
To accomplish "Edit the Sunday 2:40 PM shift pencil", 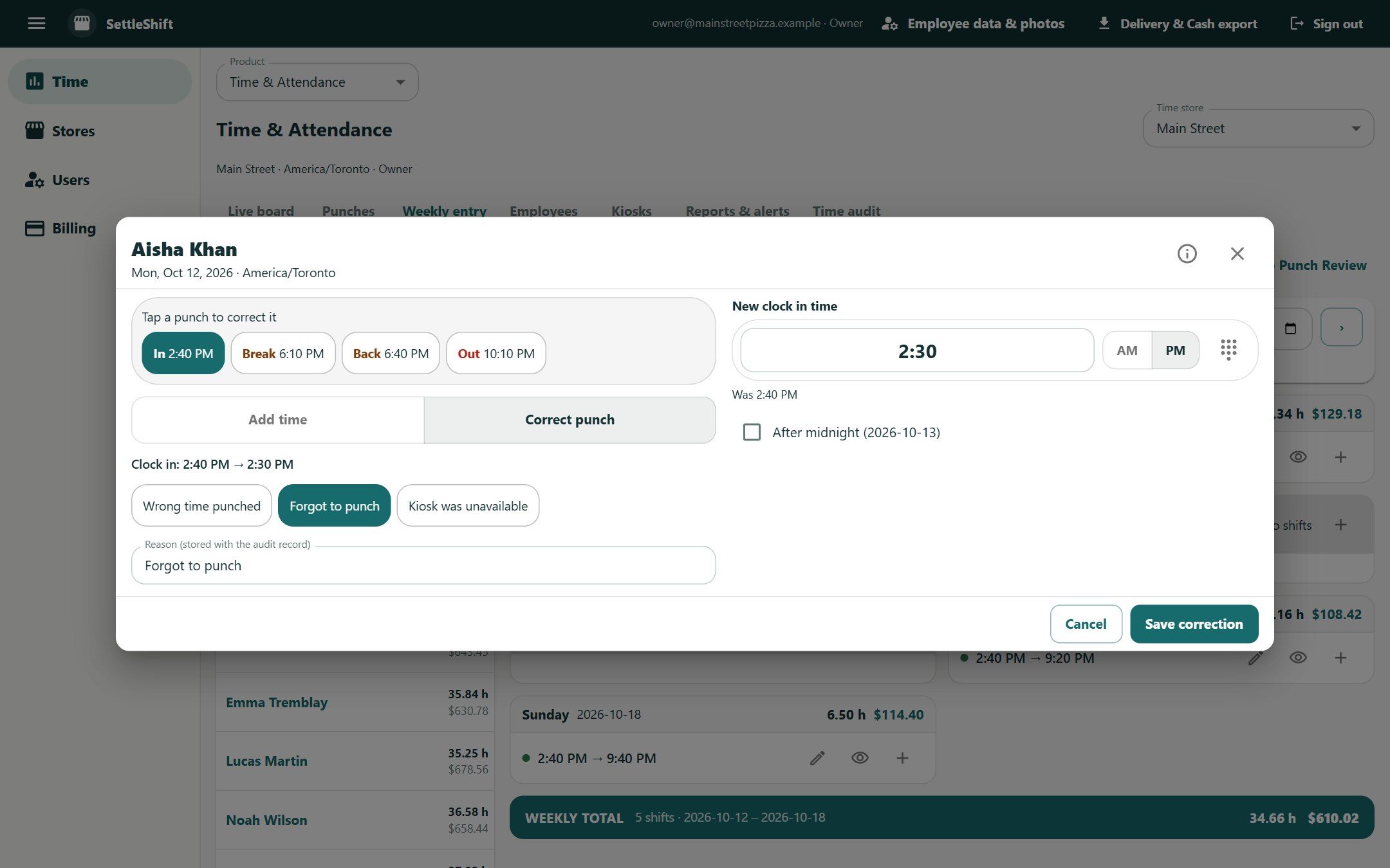I will 817,758.
